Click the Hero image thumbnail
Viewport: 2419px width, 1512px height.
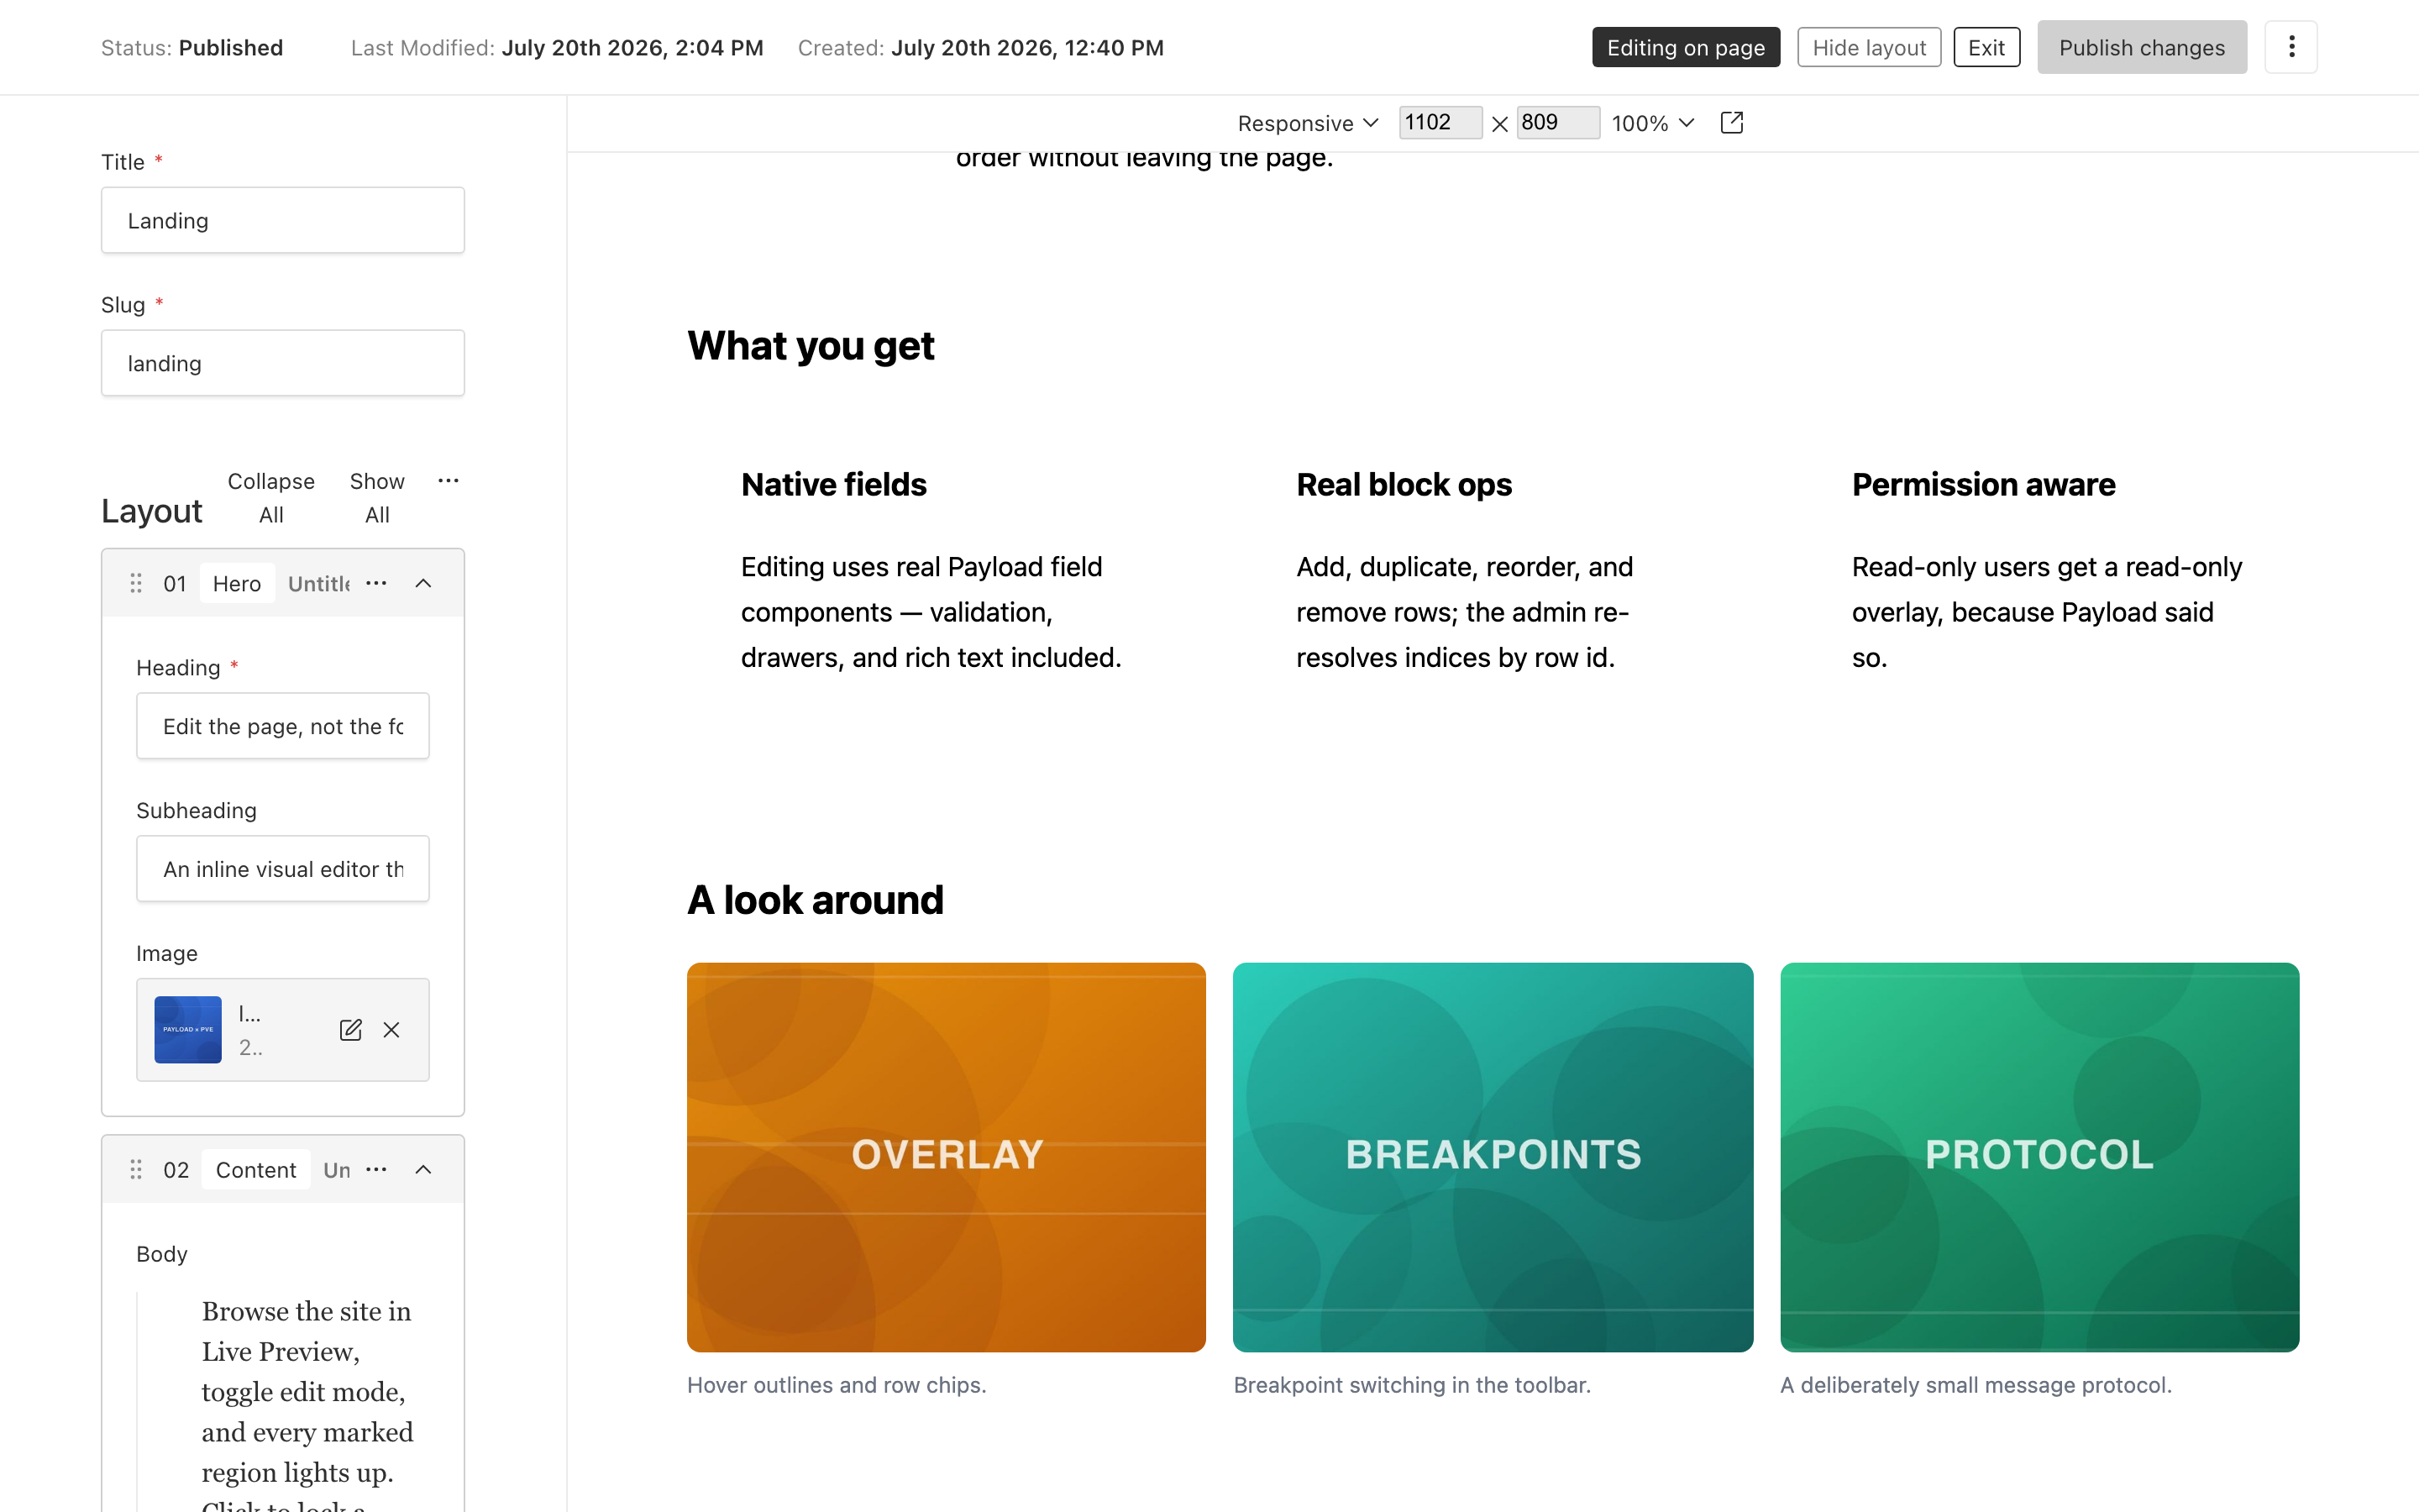[x=188, y=1030]
